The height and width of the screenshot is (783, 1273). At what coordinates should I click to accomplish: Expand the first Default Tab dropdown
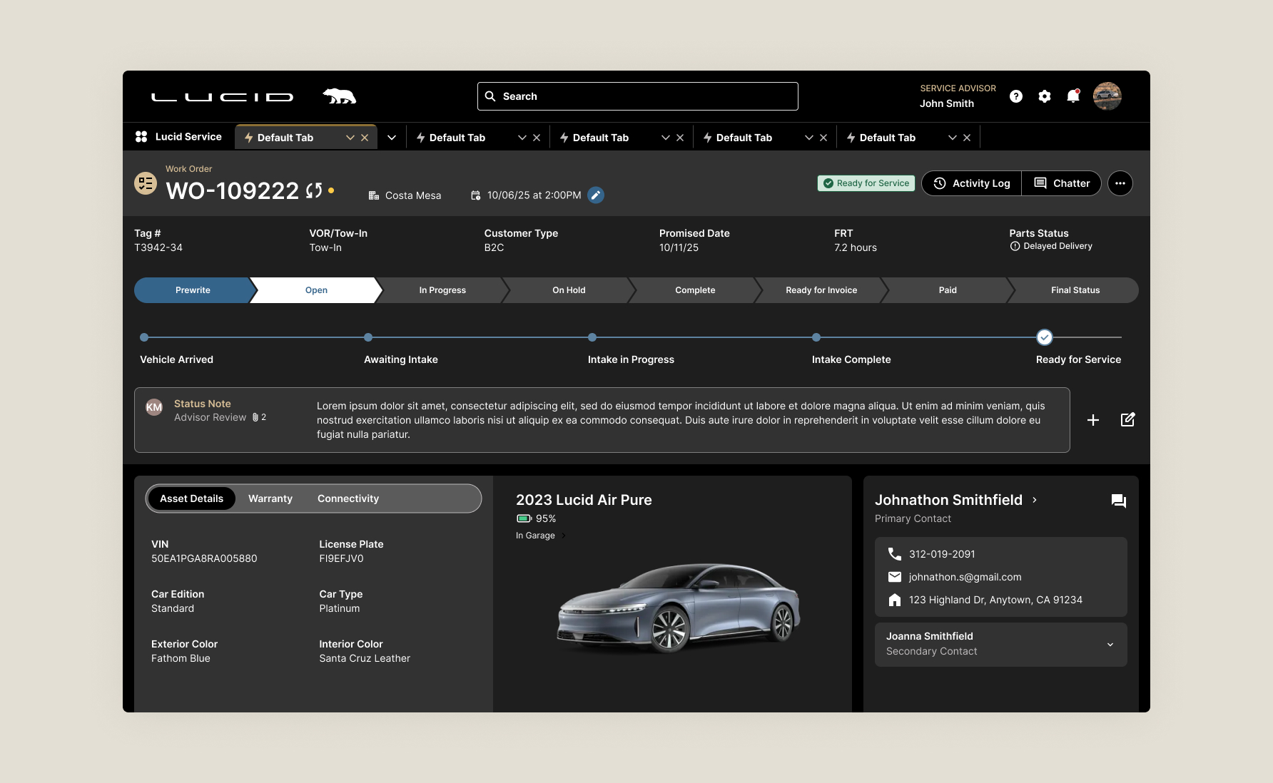pos(350,137)
